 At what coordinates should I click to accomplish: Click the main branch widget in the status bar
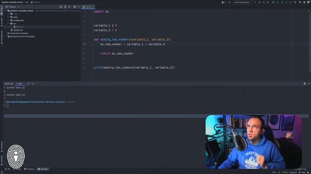(302, 173)
